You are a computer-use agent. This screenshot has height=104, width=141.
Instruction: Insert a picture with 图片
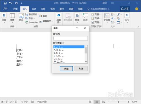(x=21, y=17)
